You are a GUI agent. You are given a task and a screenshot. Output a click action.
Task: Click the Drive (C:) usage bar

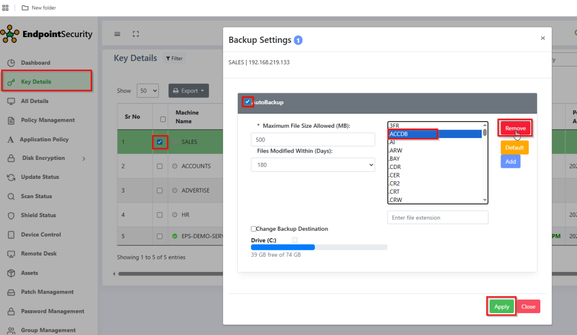coord(319,247)
